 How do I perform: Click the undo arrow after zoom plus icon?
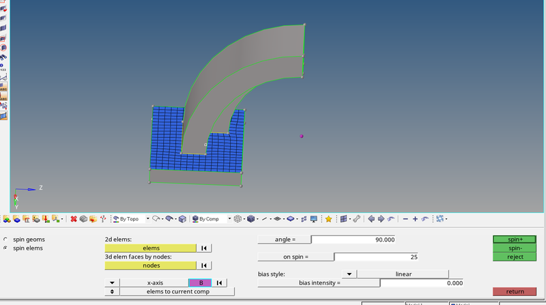point(425,219)
